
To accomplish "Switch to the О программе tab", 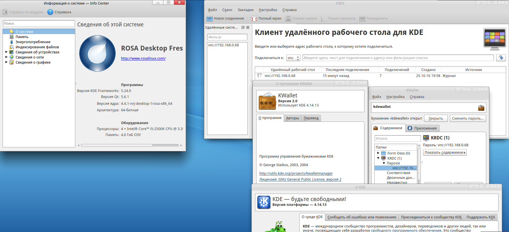I will coord(270,118).
